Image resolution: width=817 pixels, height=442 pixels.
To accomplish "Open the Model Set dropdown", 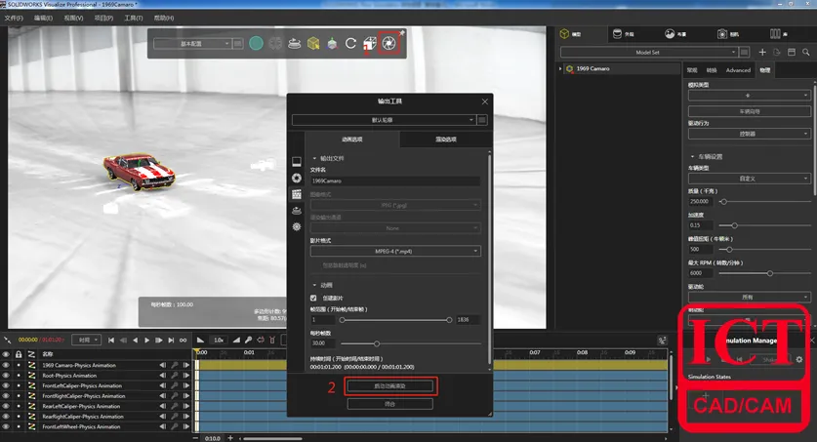I will [x=648, y=52].
